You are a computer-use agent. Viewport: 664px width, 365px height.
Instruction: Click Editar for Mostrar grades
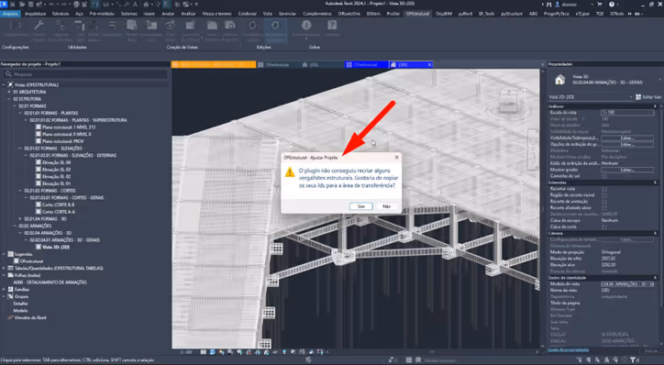tap(626, 170)
